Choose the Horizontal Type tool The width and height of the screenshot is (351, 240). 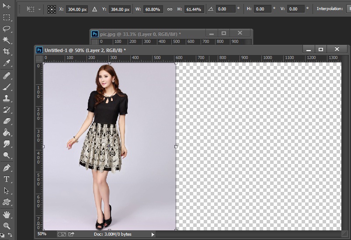click(7, 179)
